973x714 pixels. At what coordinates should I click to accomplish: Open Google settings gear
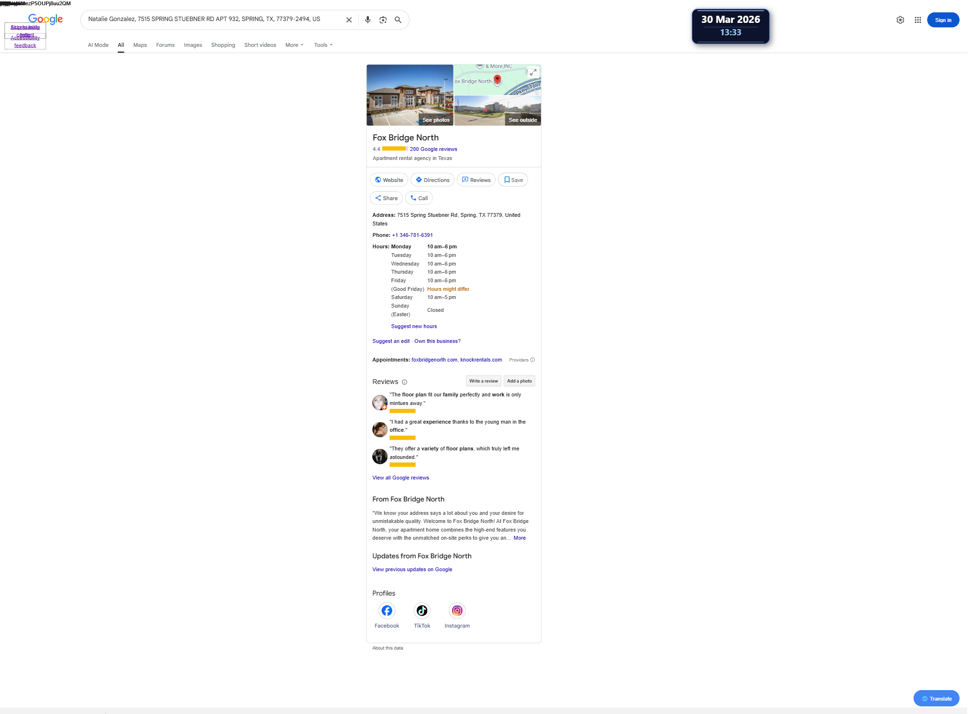(900, 20)
